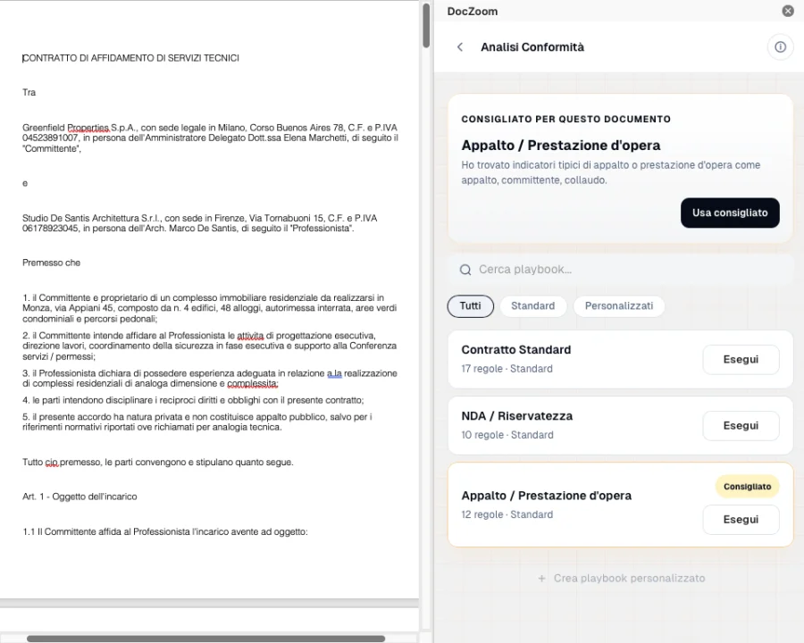Click the DocZoom panel title
804x643 pixels.
point(473,12)
